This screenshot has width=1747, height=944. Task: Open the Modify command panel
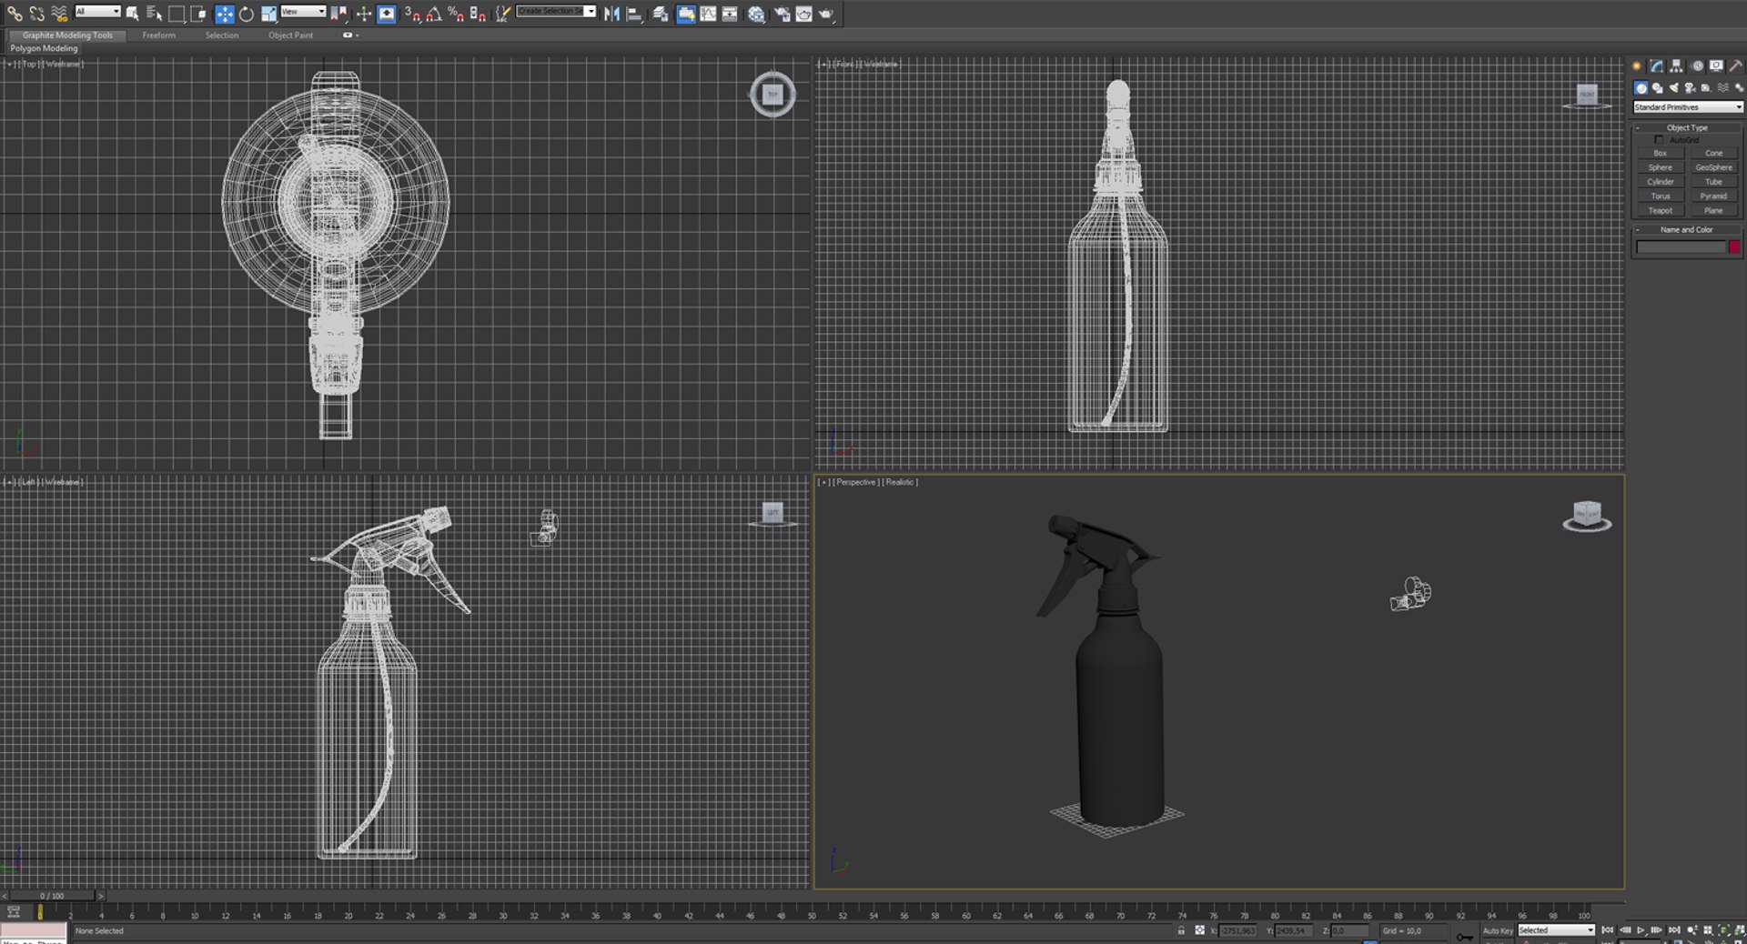(x=1657, y=65)
